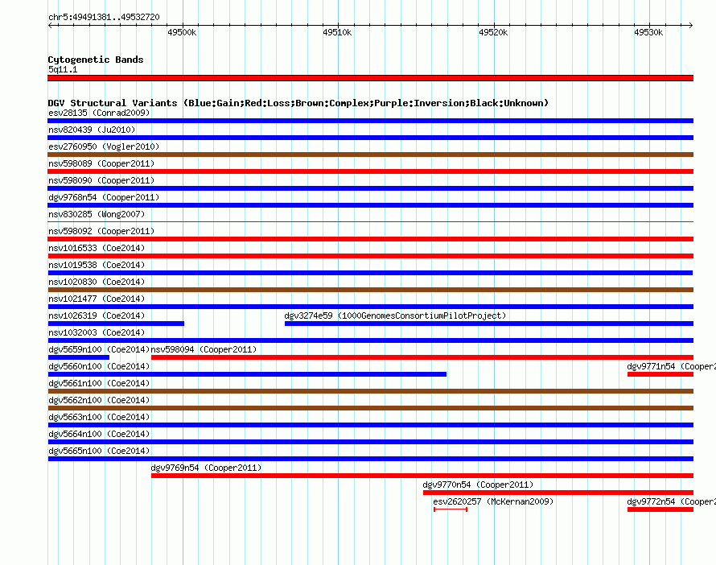Open variant nsv1026319 (Coe2014) label
The height and width of the screenshot is (565, 716).
97,315
